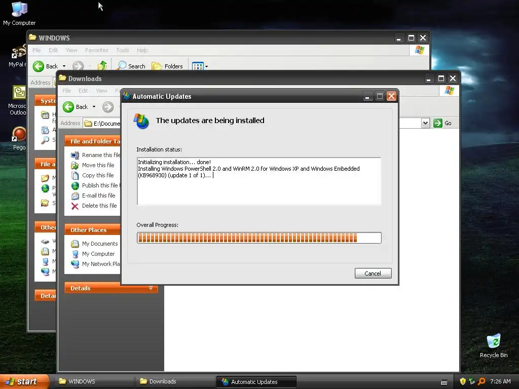Click the Overall Progress bar
519x389 pixels.
(x=259, y=238)
